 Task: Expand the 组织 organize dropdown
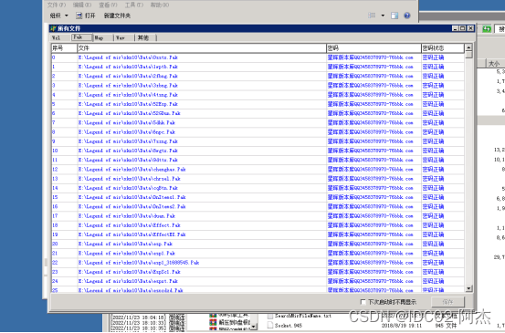click(x=58, y=16)
